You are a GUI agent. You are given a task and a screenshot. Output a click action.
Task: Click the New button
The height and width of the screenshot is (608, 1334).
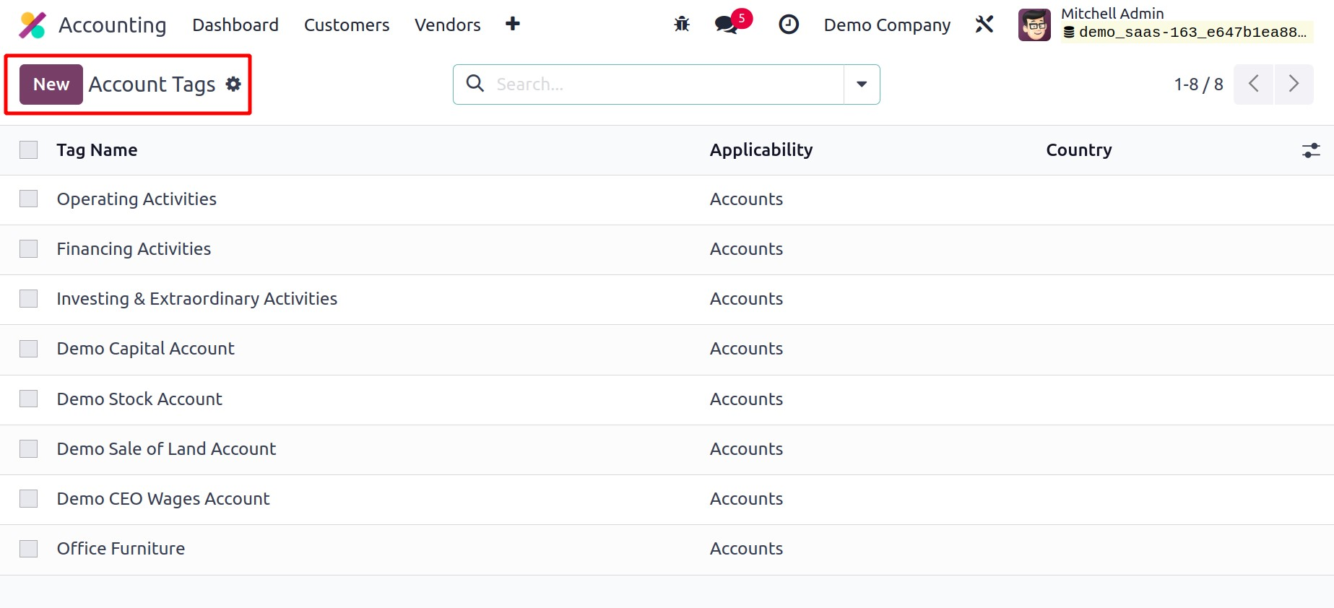coord(51,84)
